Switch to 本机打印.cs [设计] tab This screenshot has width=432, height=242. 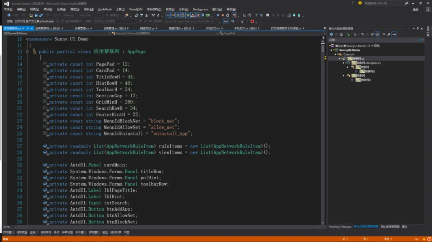[x=245, y=28]
